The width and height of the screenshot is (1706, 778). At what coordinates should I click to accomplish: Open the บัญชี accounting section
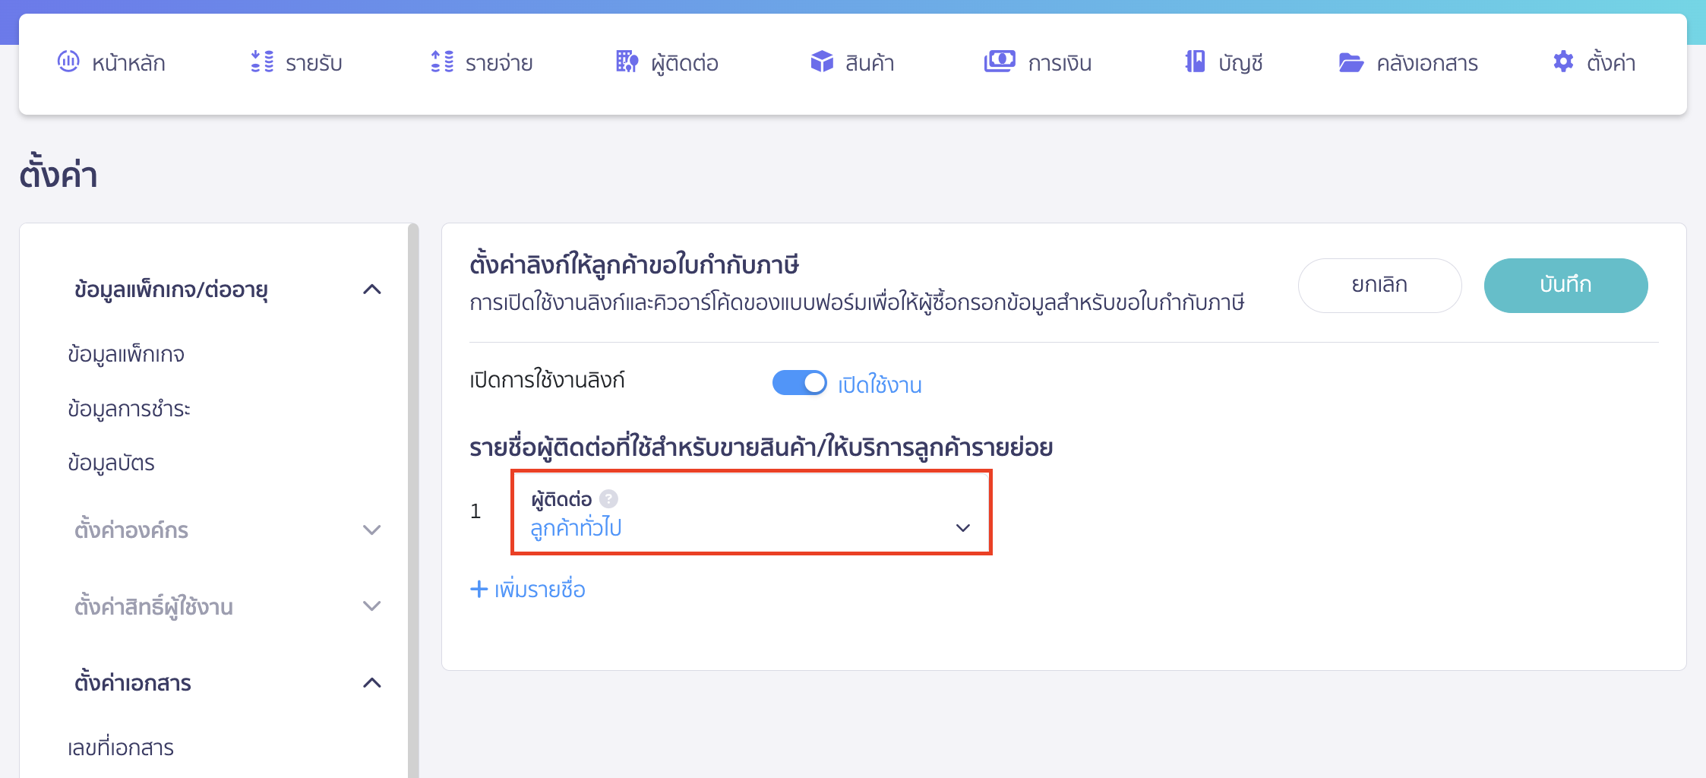pos(1223,62)
